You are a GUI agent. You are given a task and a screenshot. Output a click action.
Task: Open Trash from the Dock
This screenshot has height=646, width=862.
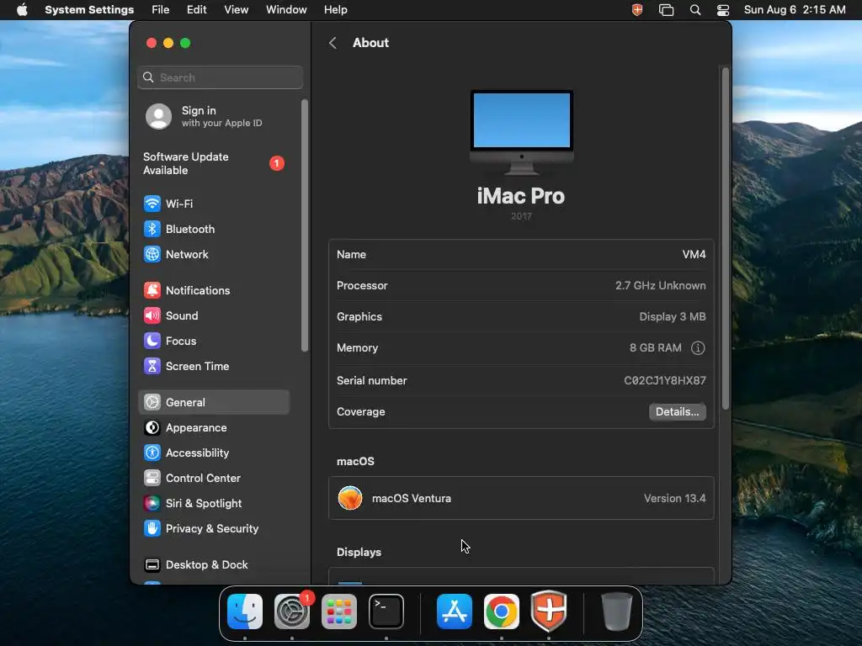pyautogui.click(x=616, y=612)
